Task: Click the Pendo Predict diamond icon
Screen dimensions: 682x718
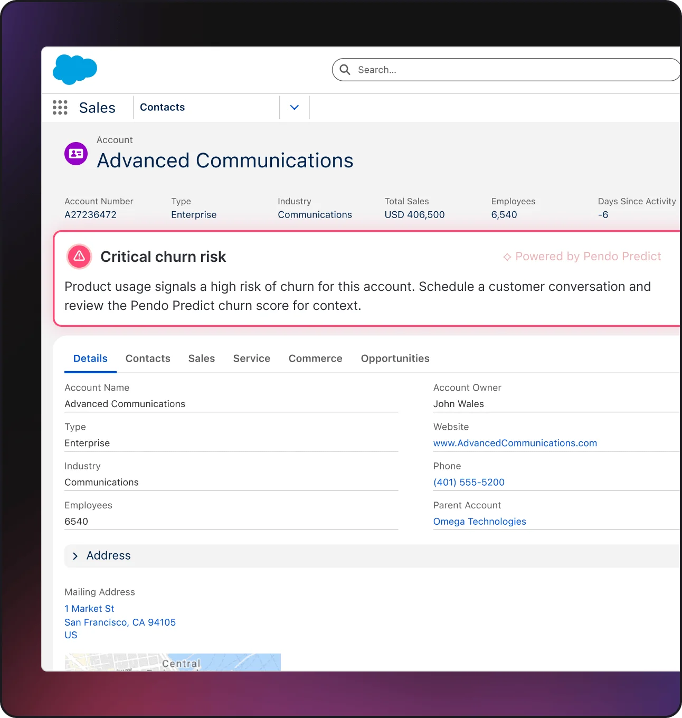Action: (x=507, y=257)
